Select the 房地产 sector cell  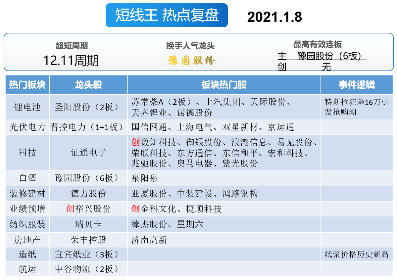click(x=27, y=240)
